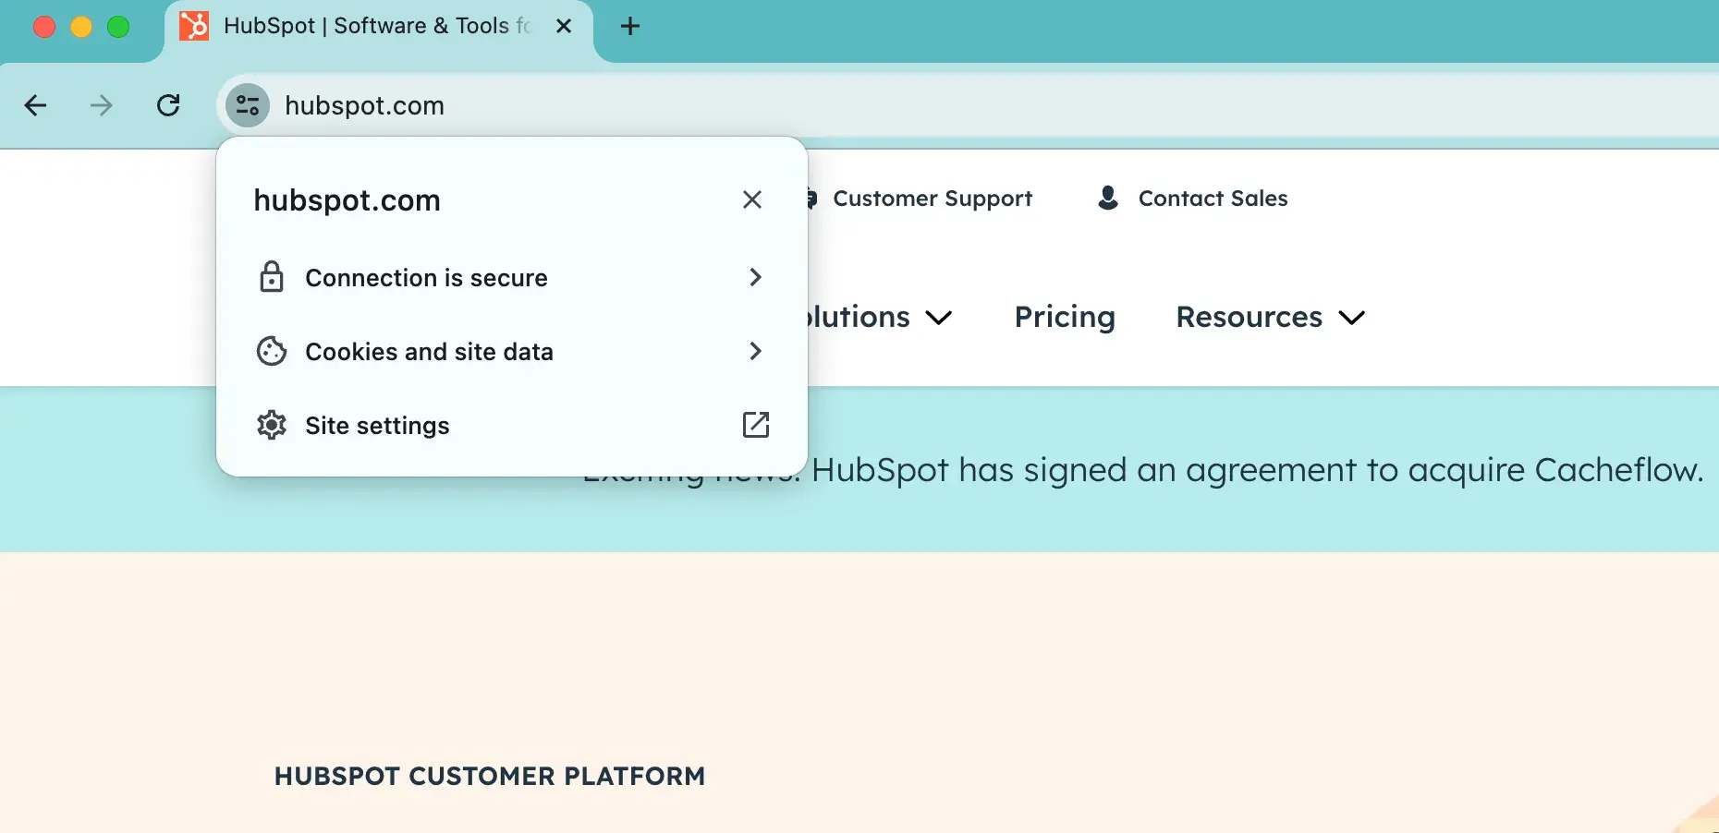
Task: Open a new tab with plus button
Action: tap(630, 26)
